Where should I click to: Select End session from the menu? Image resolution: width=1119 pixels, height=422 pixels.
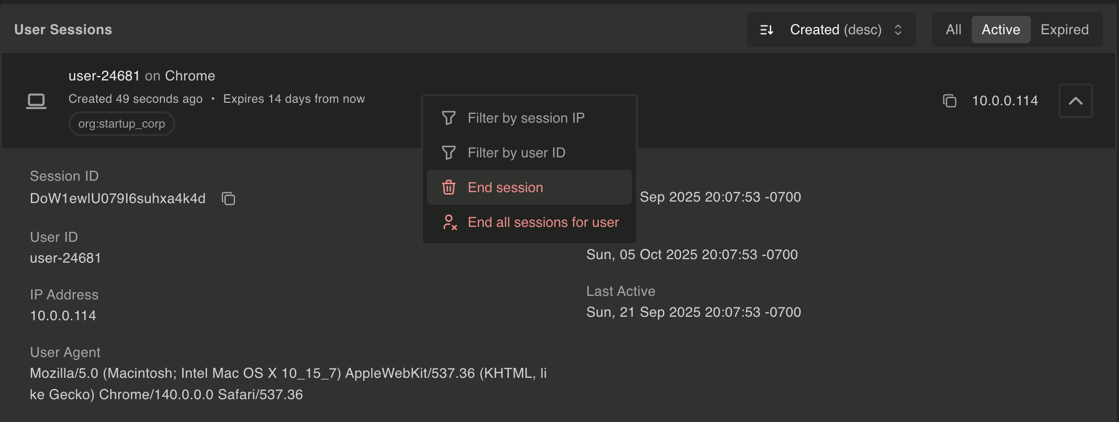[x=505, y=187]
